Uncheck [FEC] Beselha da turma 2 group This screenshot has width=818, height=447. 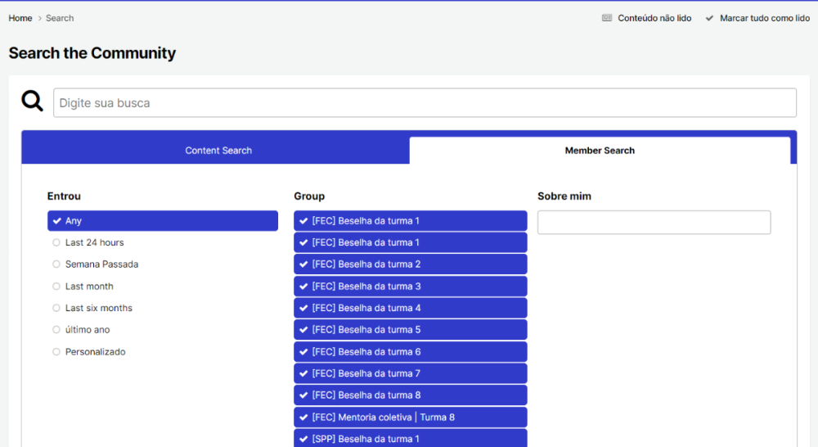(411, 264)
